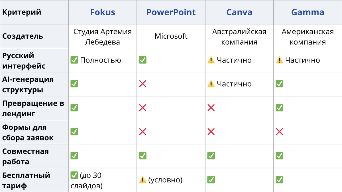Viewport: 342px width, 192px height.
Task: Click warning icon for Canva Русский интерфейс
Action: (x=211, y=60)
